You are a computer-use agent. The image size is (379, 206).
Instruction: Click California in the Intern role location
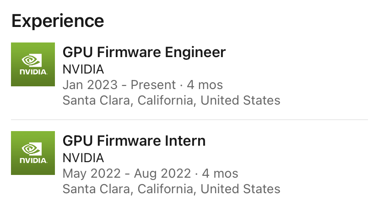click(x=165, y=189)
